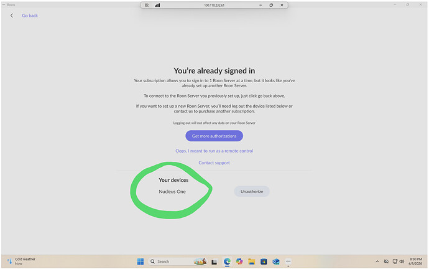Launch Microsoft Edge from the taskbar
This screenshot has height=269, width=429.
click(227, 262)
